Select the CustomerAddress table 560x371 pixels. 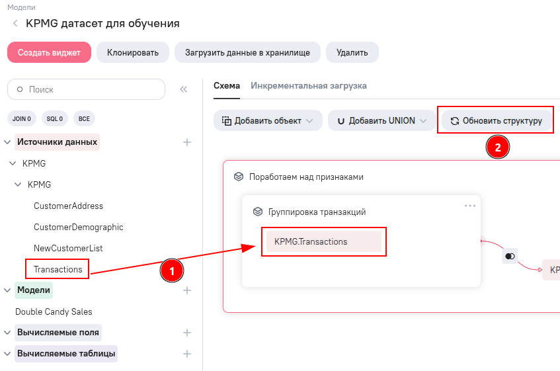pos(68,206)
